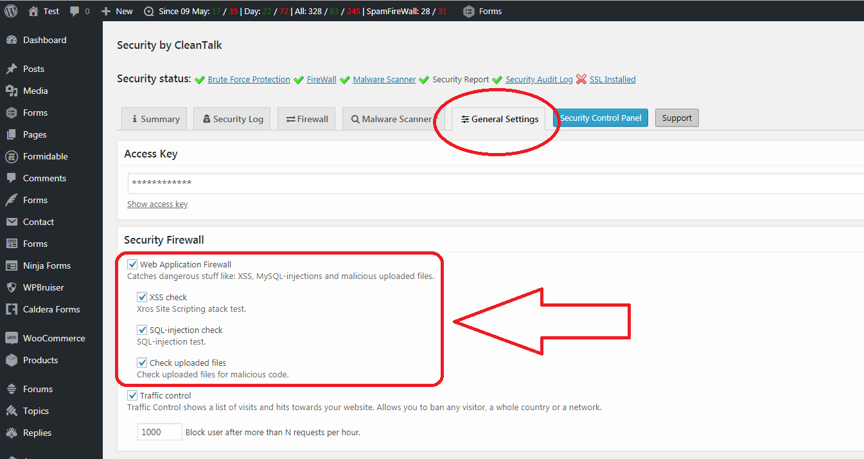The height and width of the screenshot is (459, 864).
Task: Click the Products box icon in sidebar
Action: tap(11, 360)
